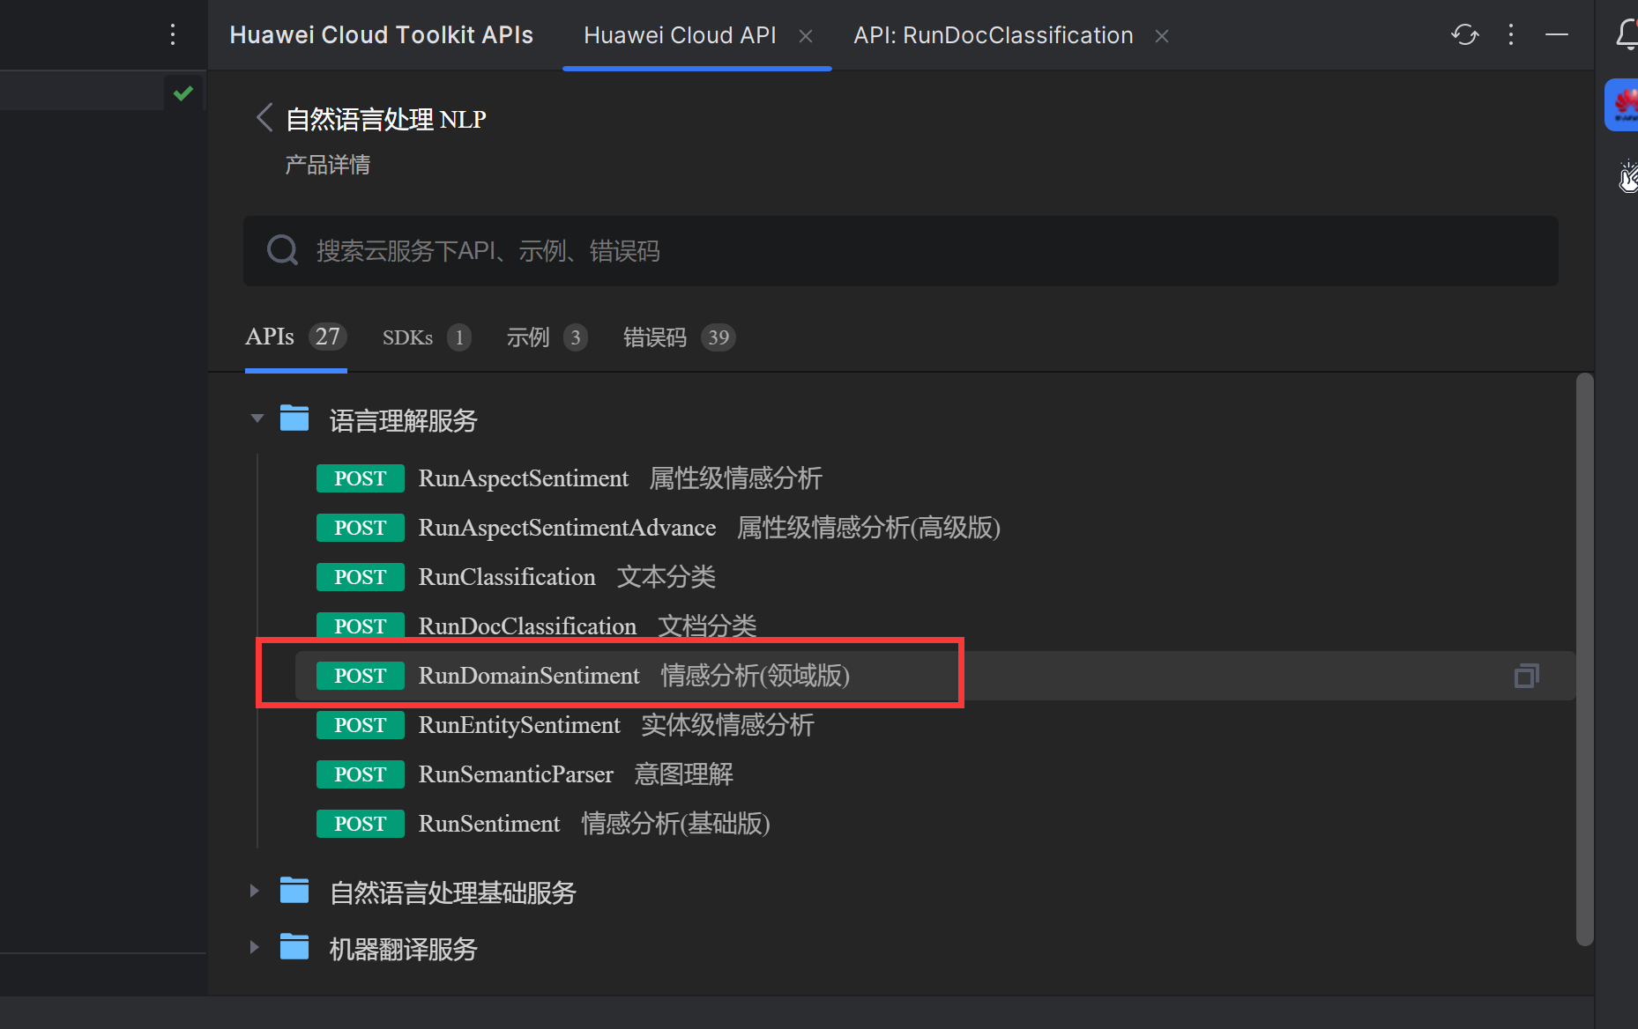Click the API list vertical scrollbar
The width and height of the screenshot is (1638, 1029).
coord(1584,659)
